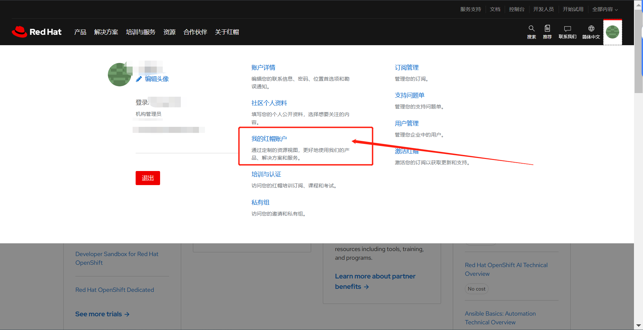Viewport: 643px width, 330px height.
Task: Open the 搜索 search icon
Action: pos(531,32)
